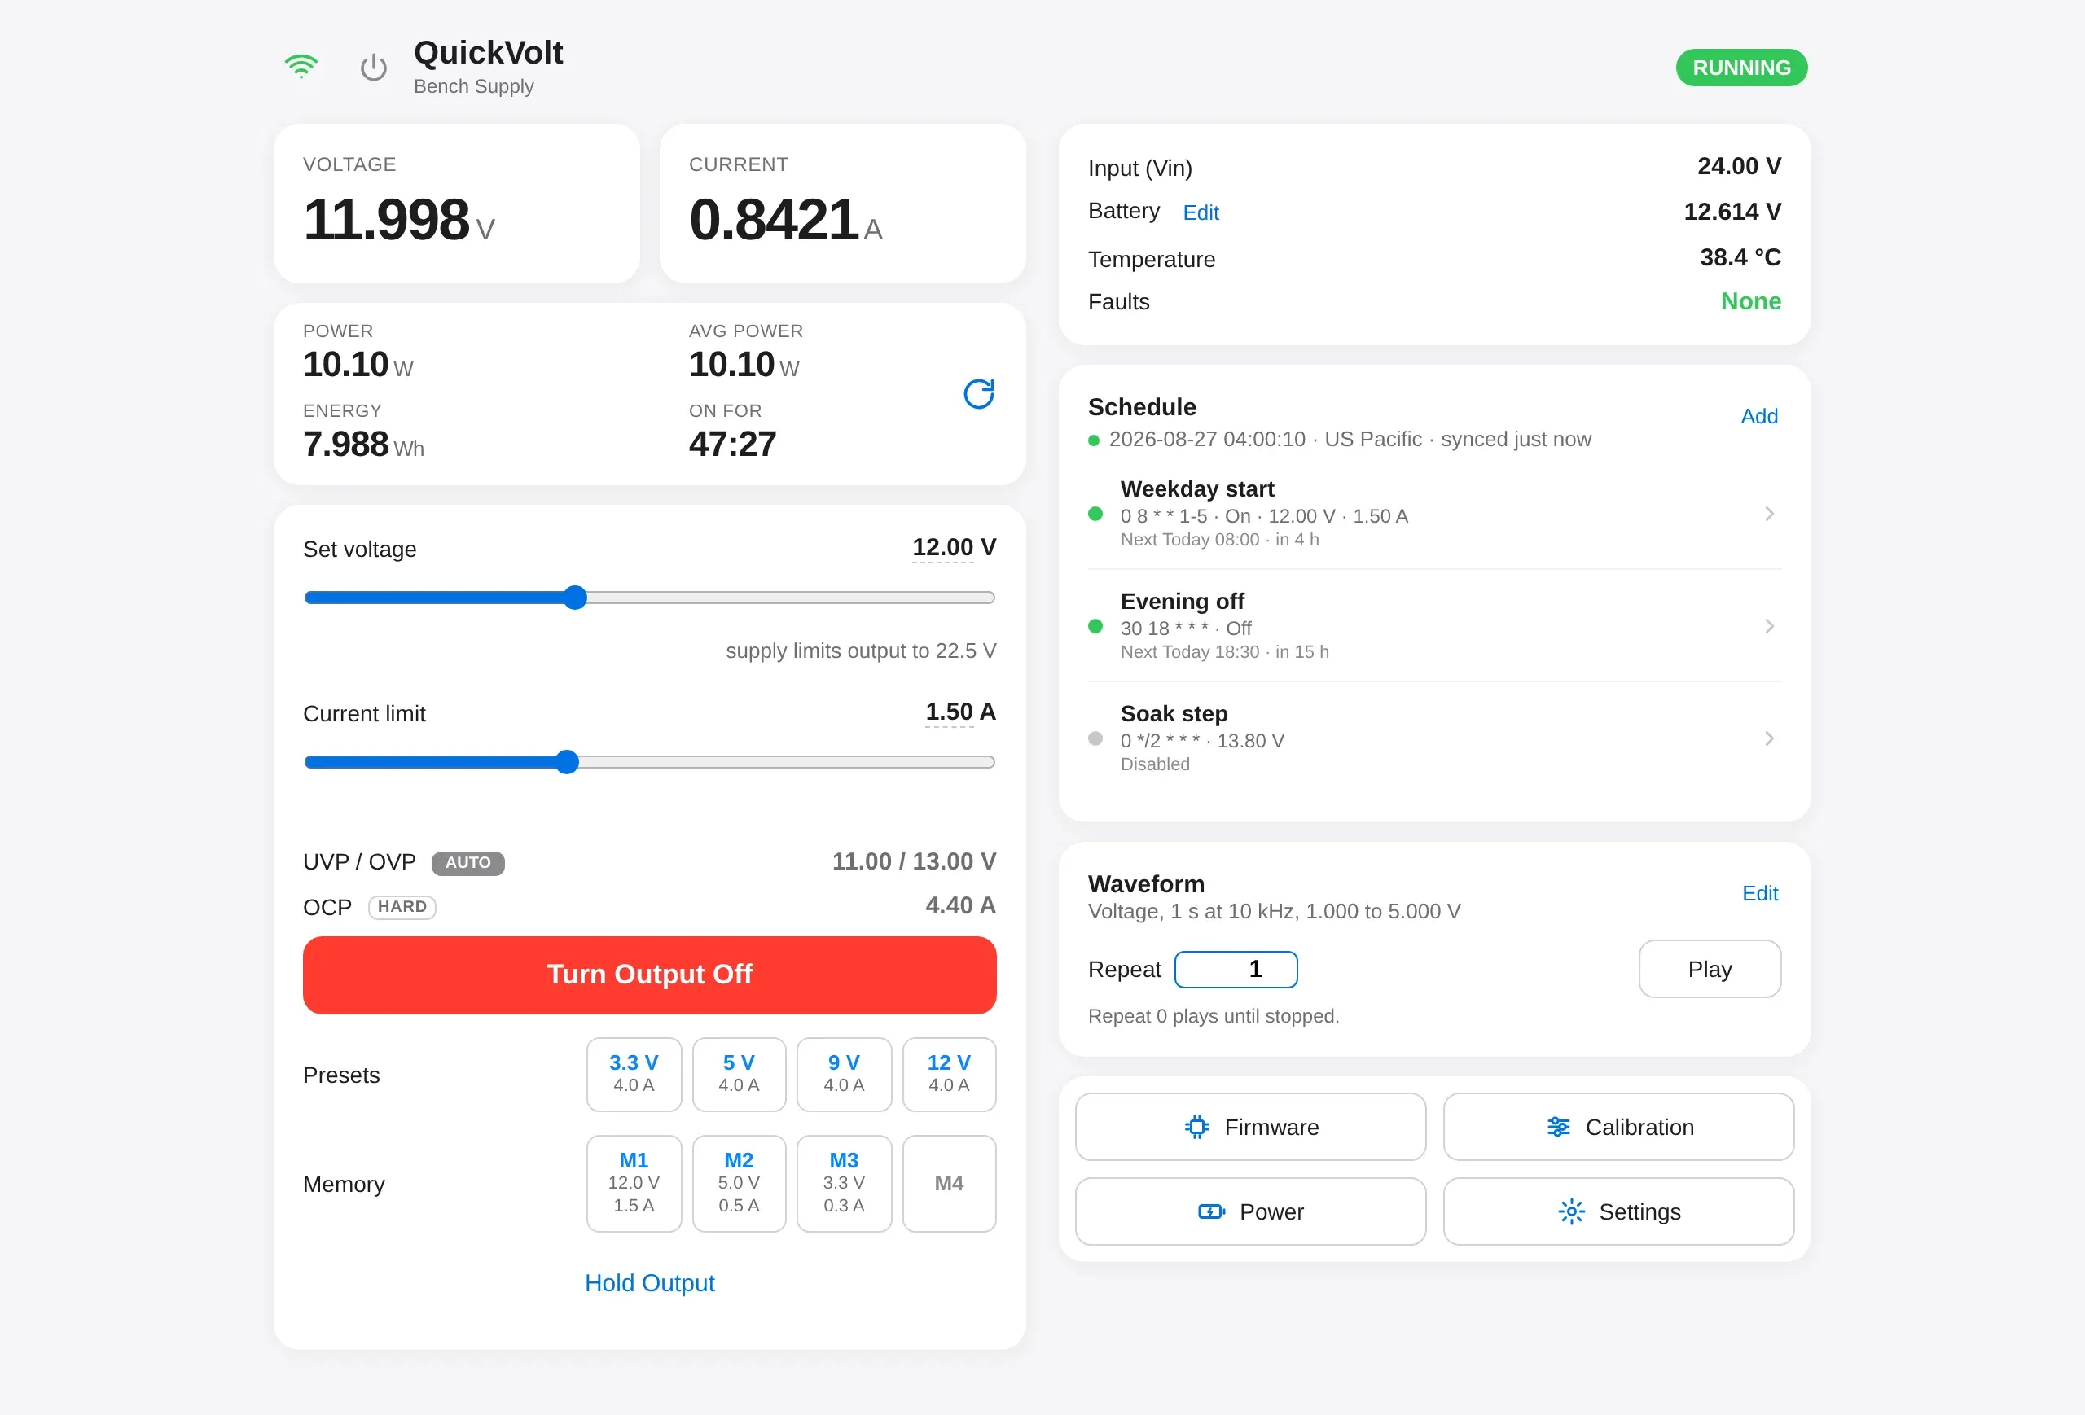
Task: Toggle the OCP HARD badge
Action: (402, 907)
